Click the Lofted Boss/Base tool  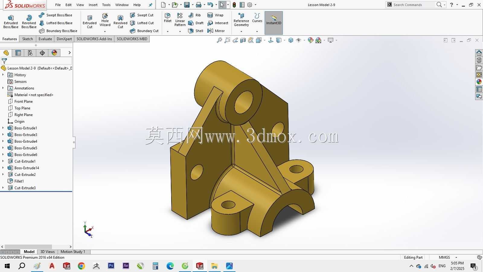pos(56,23)
